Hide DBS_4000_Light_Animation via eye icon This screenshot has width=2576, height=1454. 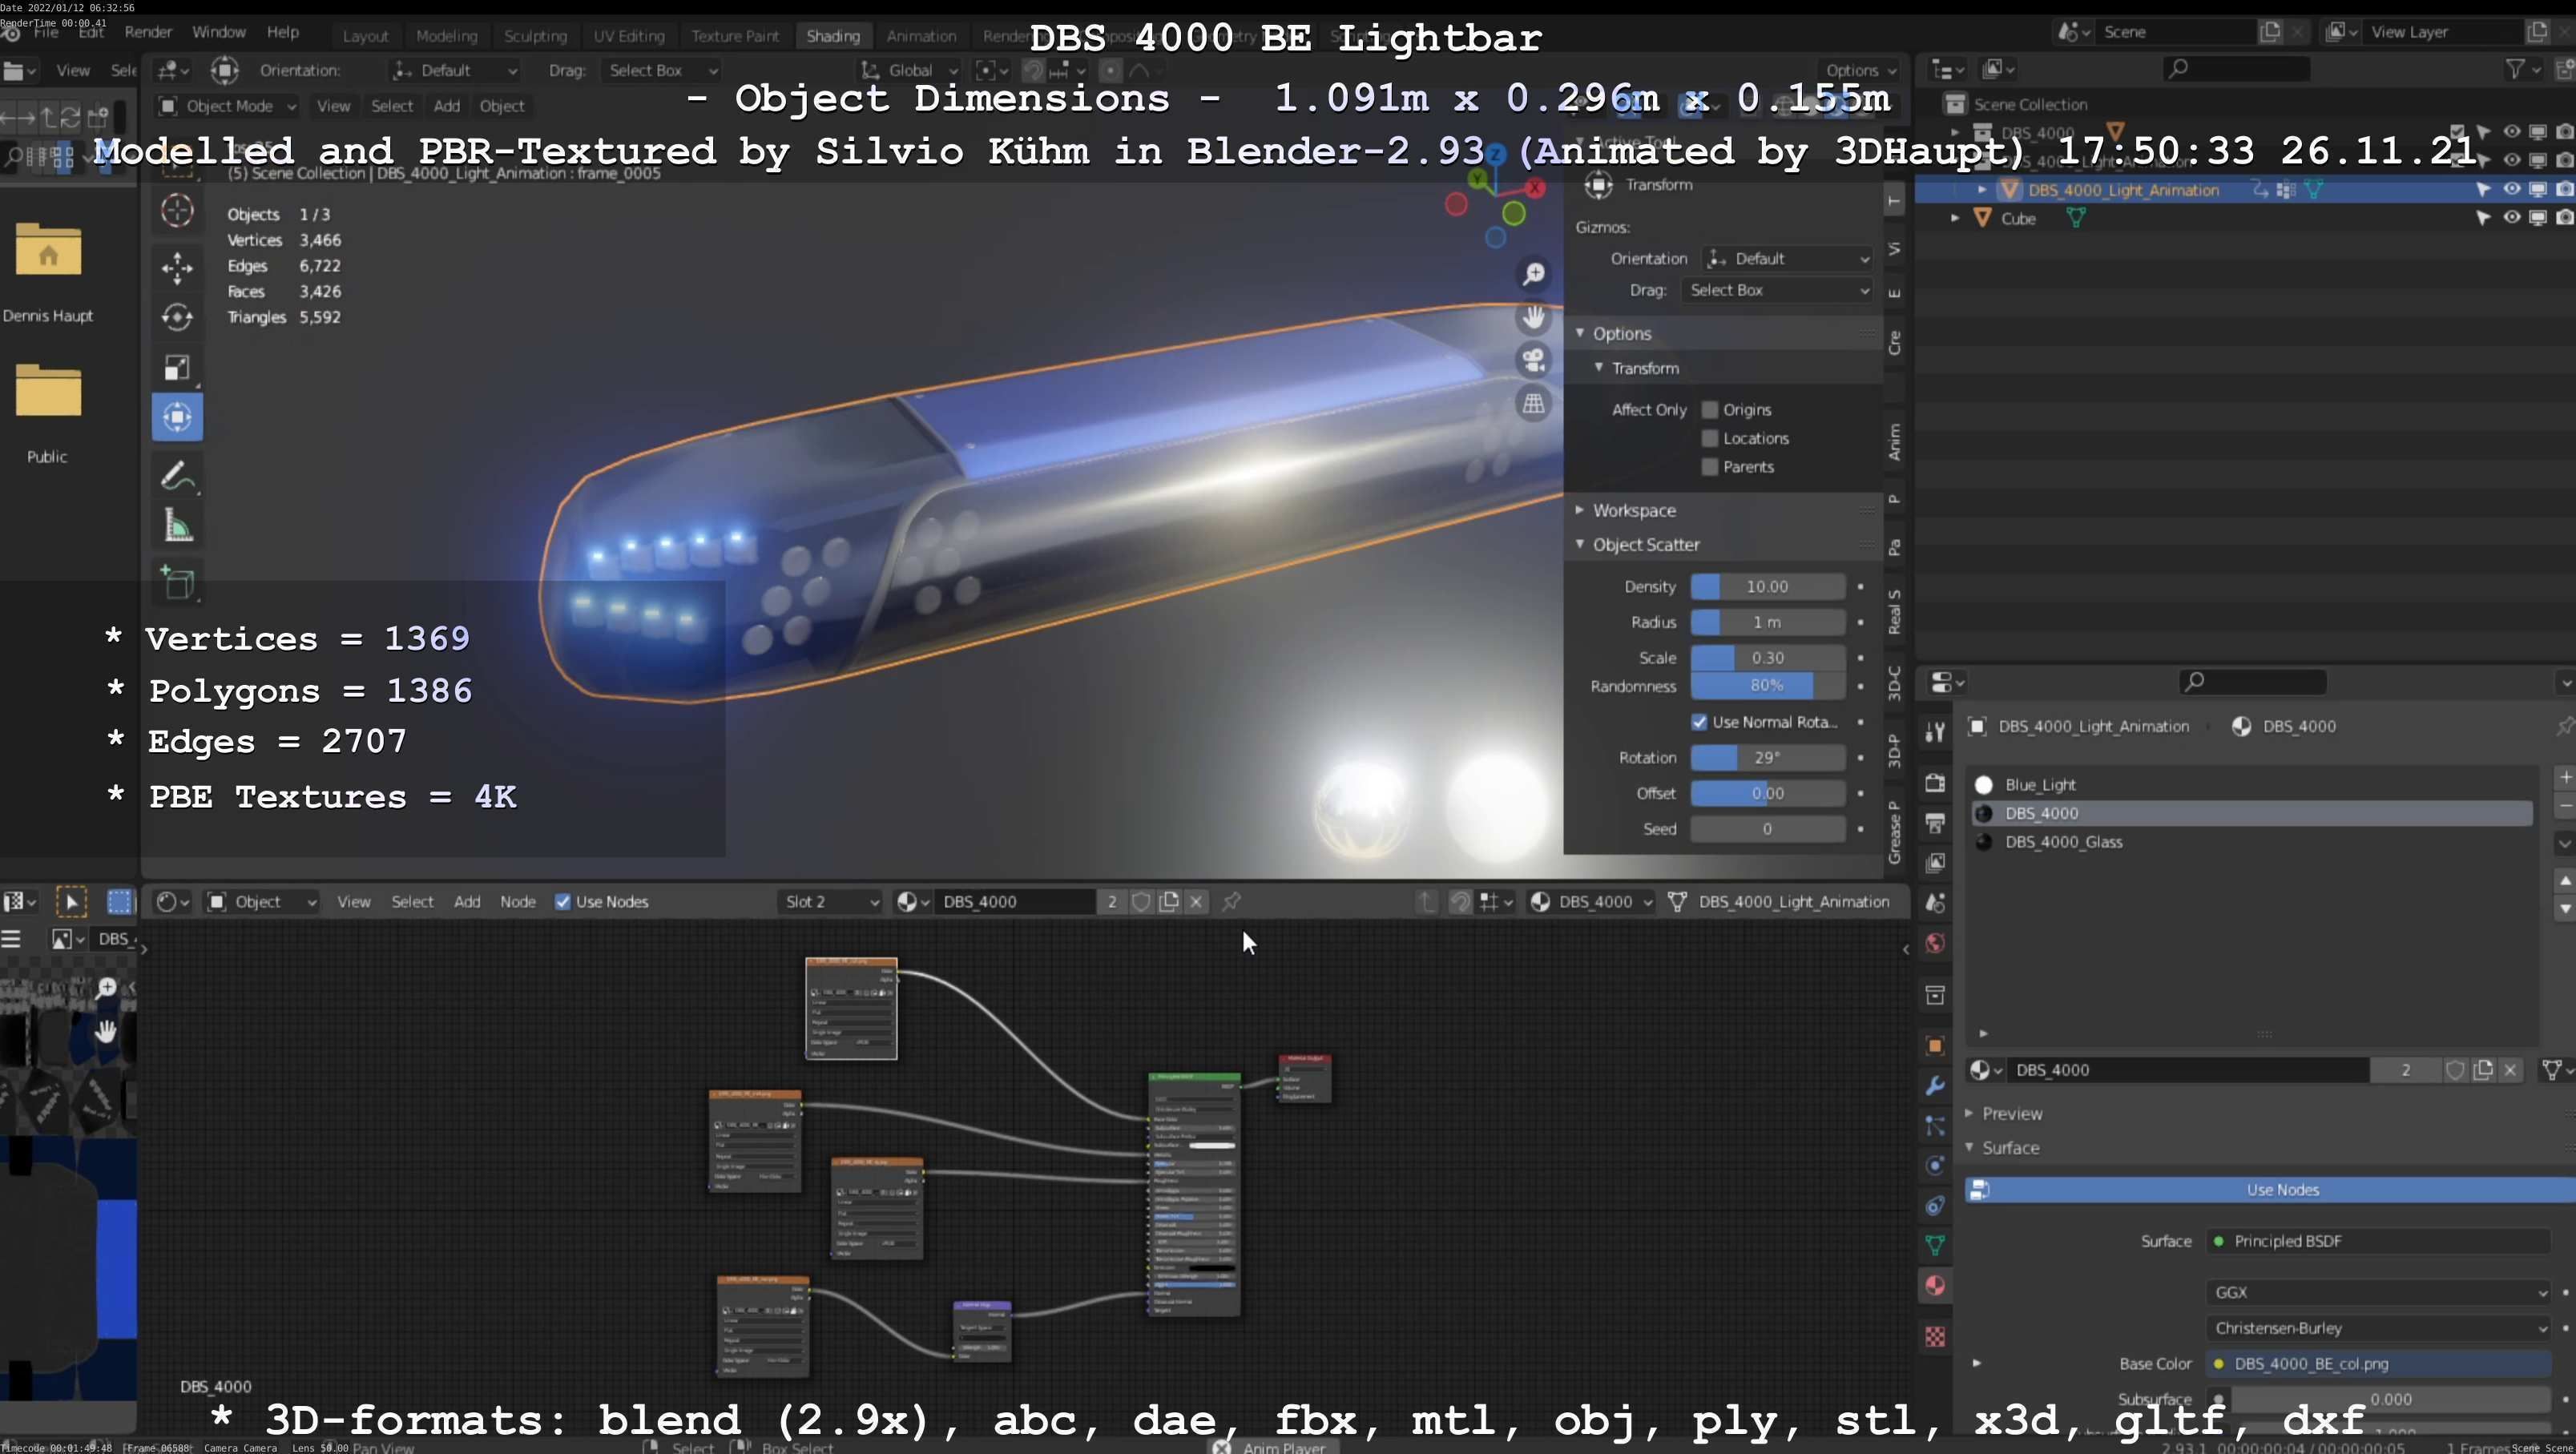pos(2511,189)
